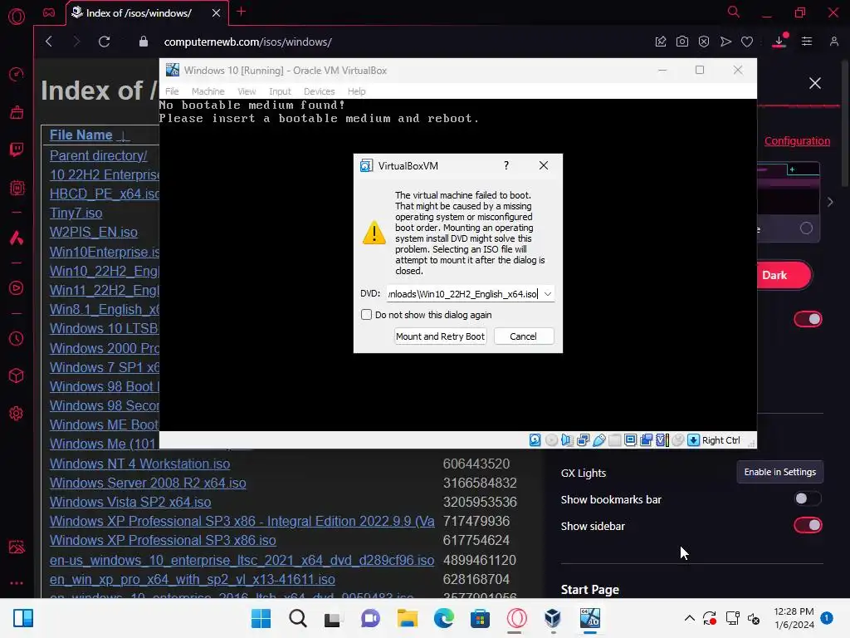Screen dimensions: 850x638
Task: Open Windows NT 4 Workstation.iso link
Action: [x=139, y=464]
